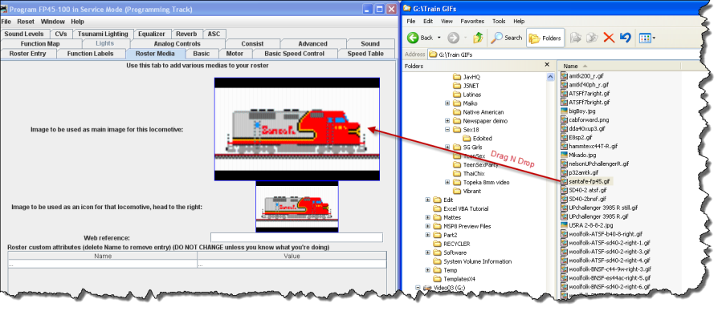722x311 pixels.
Task: Open the Views icon menu
Action: tap(647, 38)
